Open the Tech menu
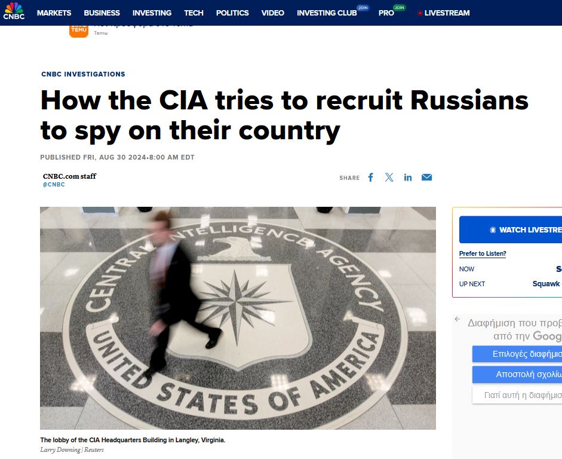Screen dimensions: 562x459 pos(194,13)
